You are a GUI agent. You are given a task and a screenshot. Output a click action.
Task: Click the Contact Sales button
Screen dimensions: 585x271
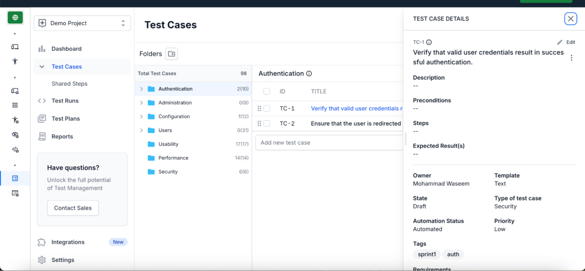(73, 208)
